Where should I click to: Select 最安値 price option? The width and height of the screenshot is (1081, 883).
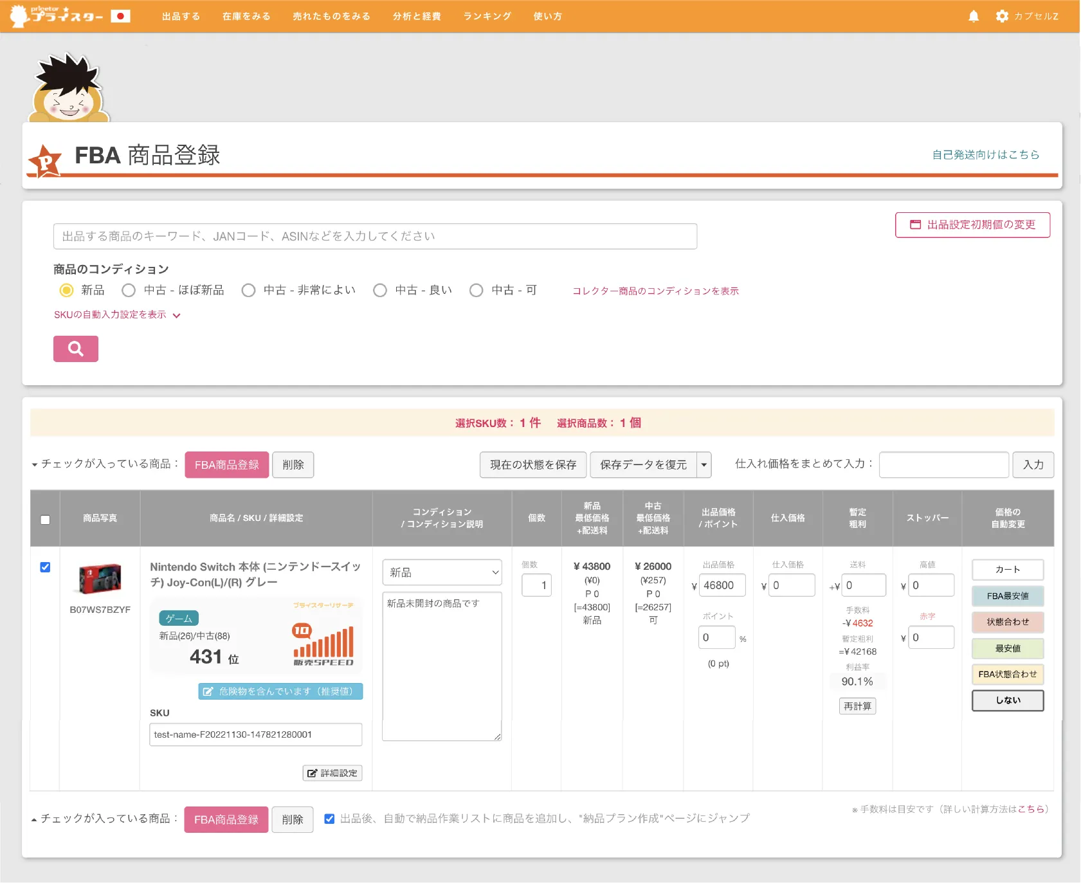click(x=1008, y=648)
